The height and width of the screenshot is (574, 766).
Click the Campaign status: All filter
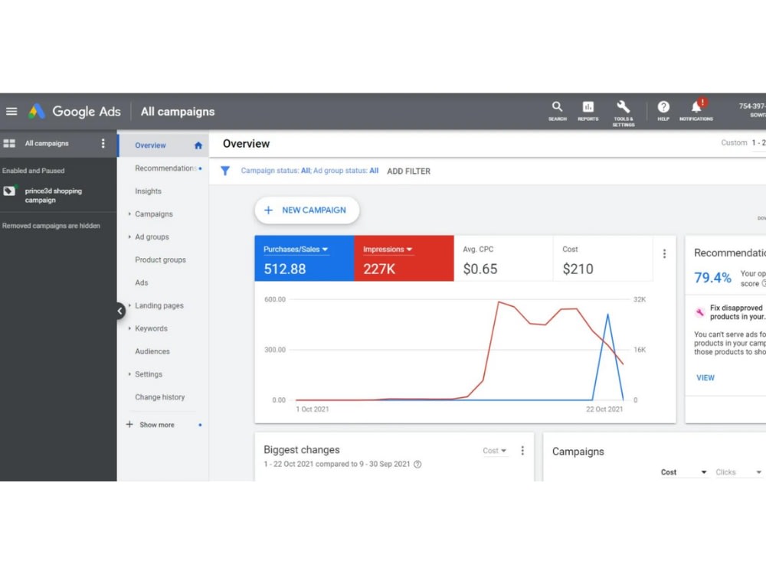[276, 171]
